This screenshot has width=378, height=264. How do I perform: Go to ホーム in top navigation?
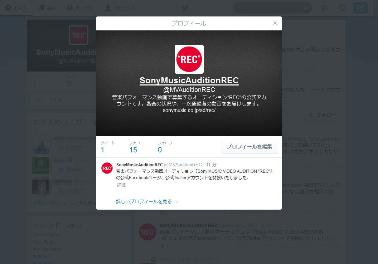point(16,8)
